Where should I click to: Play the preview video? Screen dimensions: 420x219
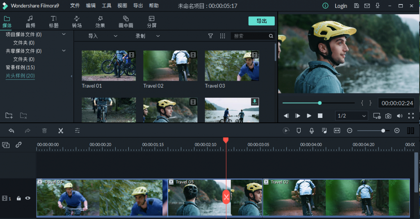click(x=309, y=116)
